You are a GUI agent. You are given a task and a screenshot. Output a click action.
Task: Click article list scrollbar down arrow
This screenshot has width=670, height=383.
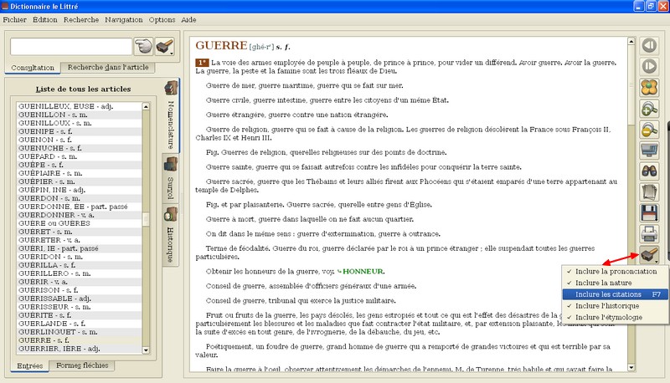[146, 350]
